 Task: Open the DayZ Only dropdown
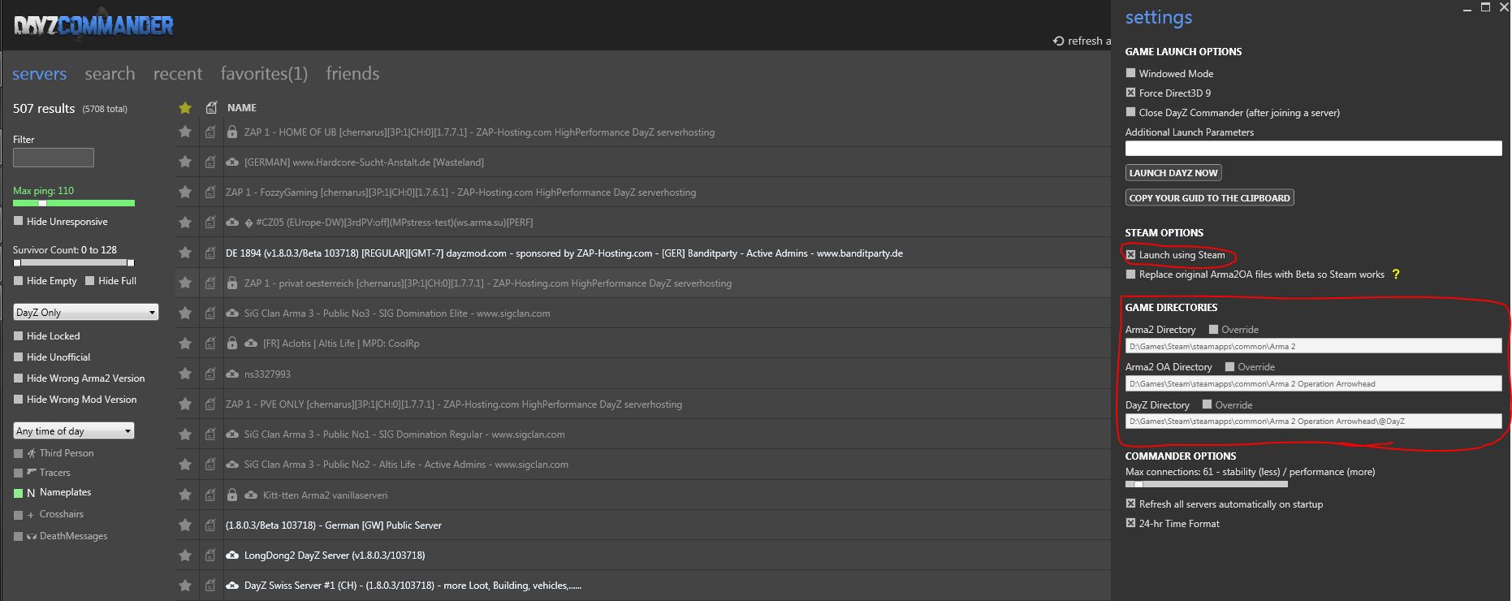[x=85, y=313]
